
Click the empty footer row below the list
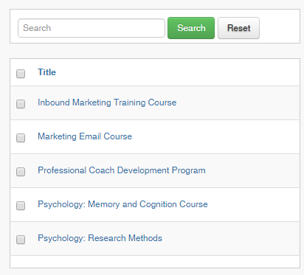coord(155,262)
